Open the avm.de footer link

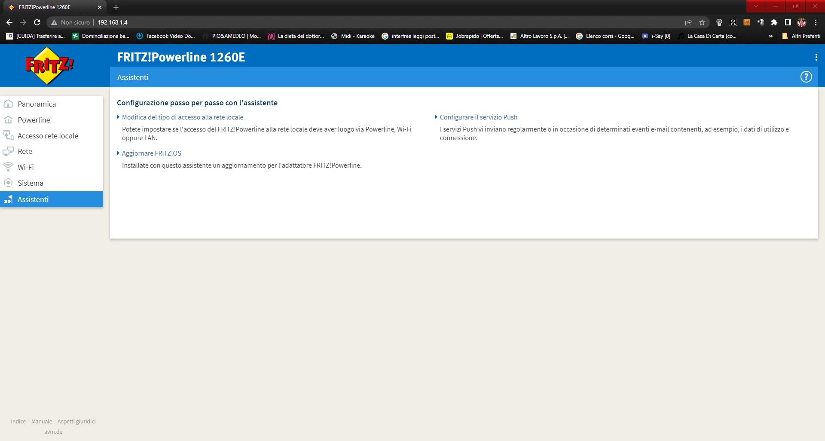[53, 432]
